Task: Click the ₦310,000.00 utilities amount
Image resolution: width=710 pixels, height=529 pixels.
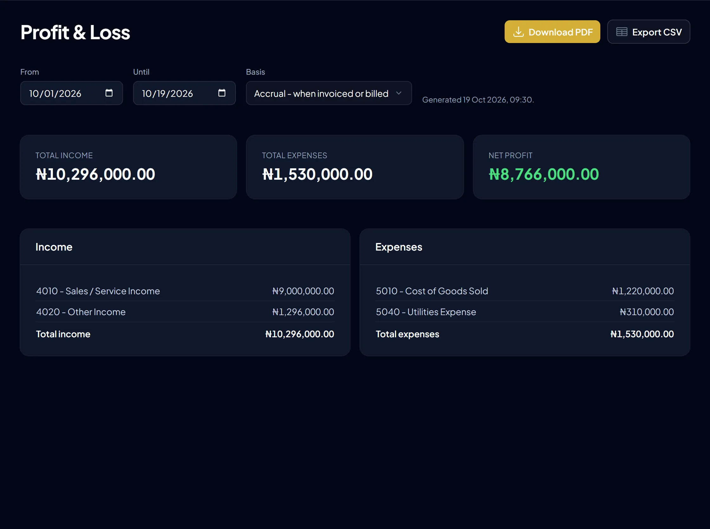Action: 647,312
